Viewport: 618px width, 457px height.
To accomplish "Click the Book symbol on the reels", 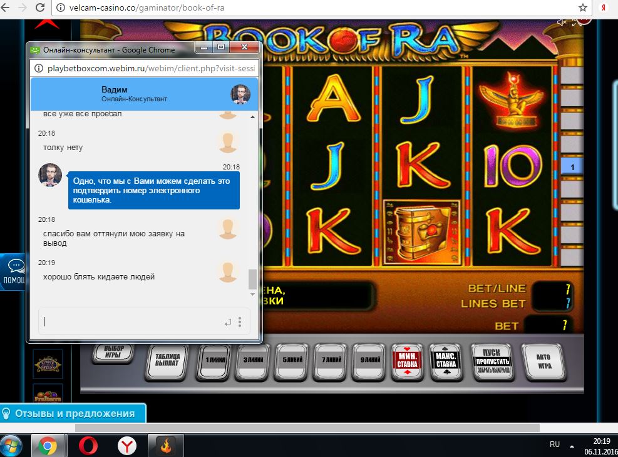I will [x=422, y=232].
